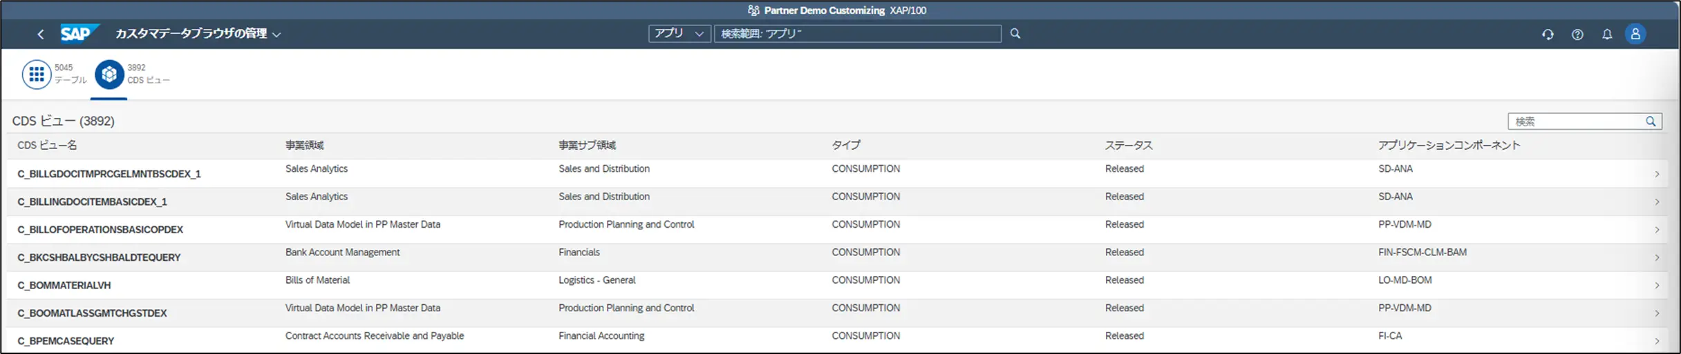Select Logistics - General cell

point(597,280)
